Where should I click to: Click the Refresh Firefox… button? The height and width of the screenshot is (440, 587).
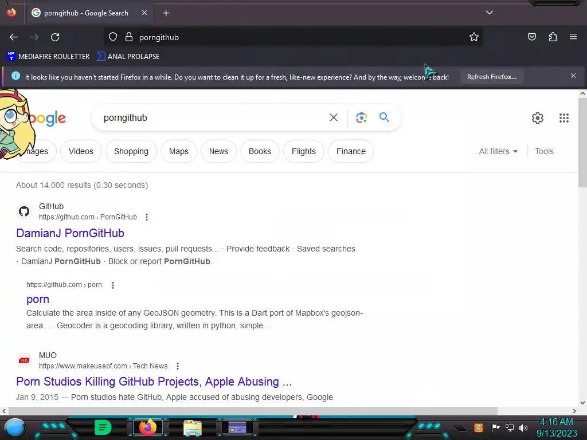491,77
